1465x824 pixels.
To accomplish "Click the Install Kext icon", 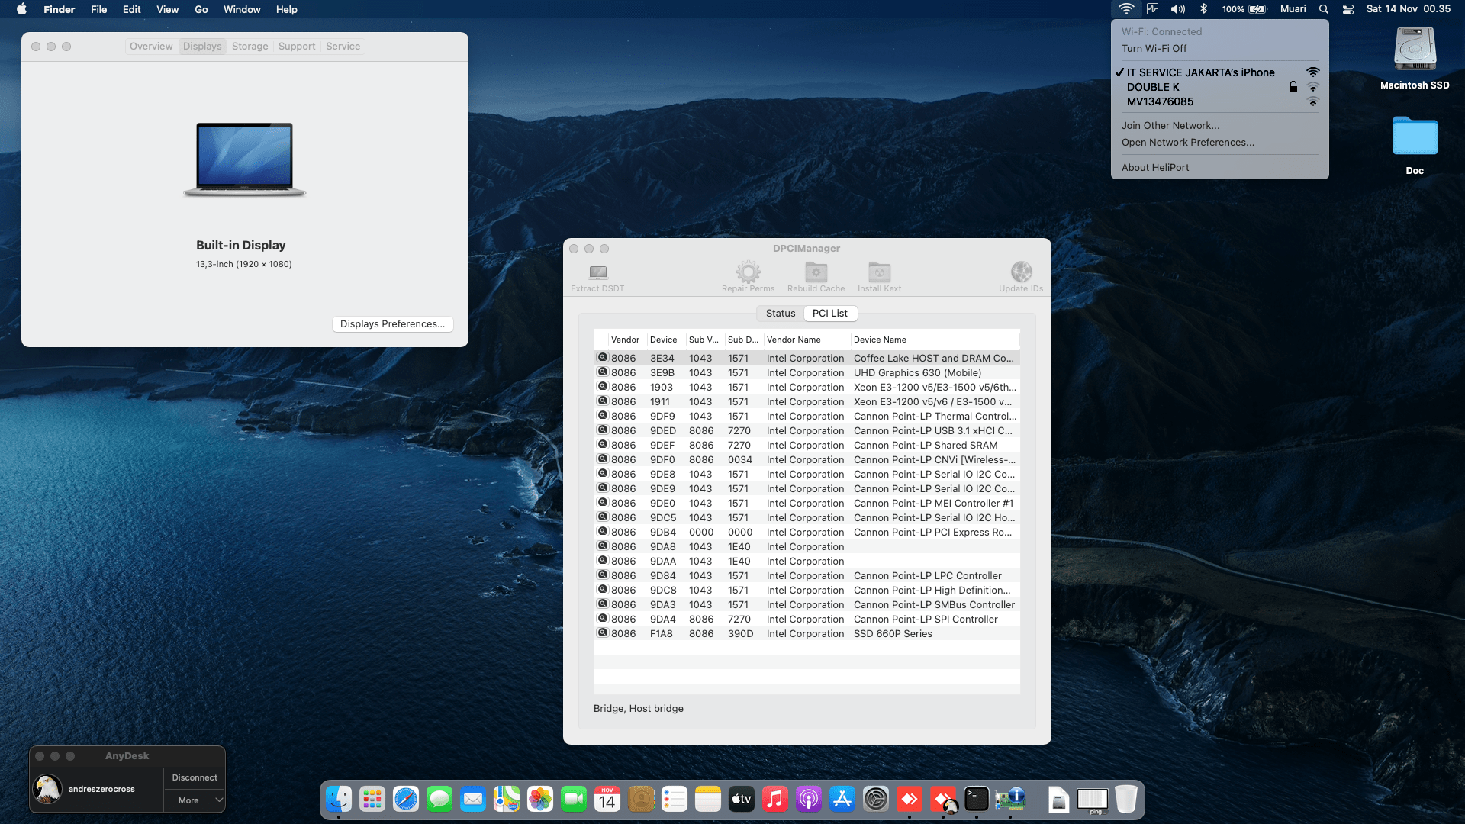I will (x=879, y=272).
